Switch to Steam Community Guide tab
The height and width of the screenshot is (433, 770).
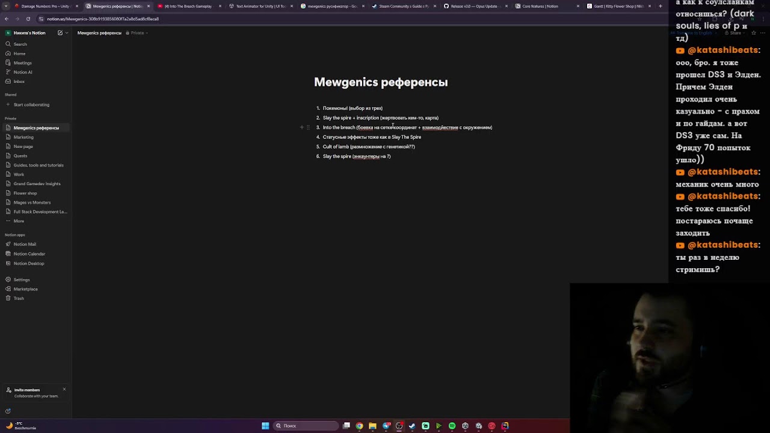403,6
